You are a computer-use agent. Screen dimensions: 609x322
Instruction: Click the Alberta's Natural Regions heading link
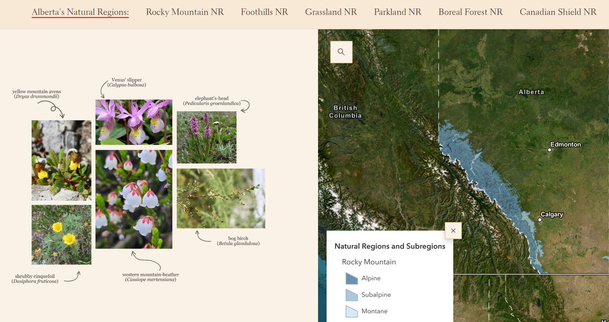(80, 11)
